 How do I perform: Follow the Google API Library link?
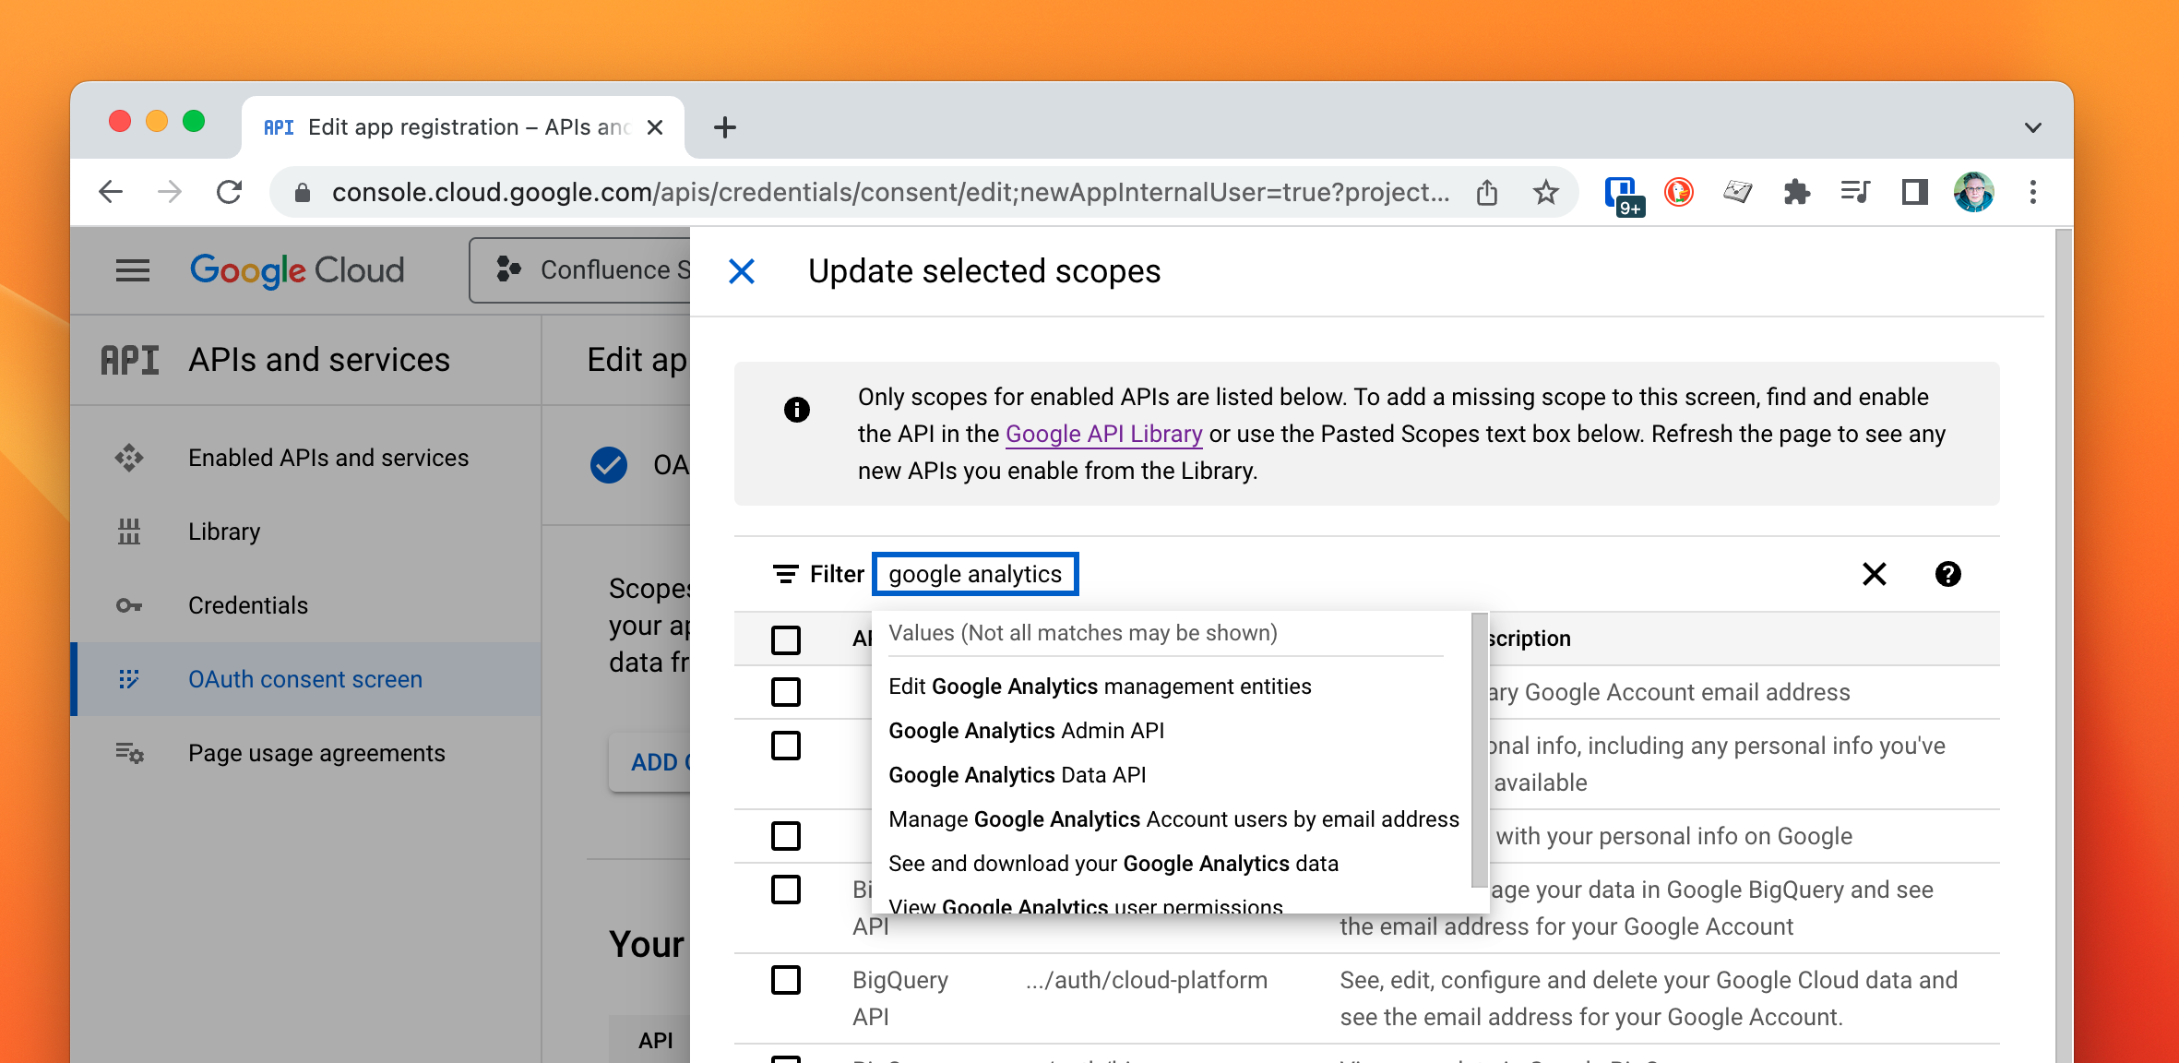pyautogui.click(x=1103, y=434)
